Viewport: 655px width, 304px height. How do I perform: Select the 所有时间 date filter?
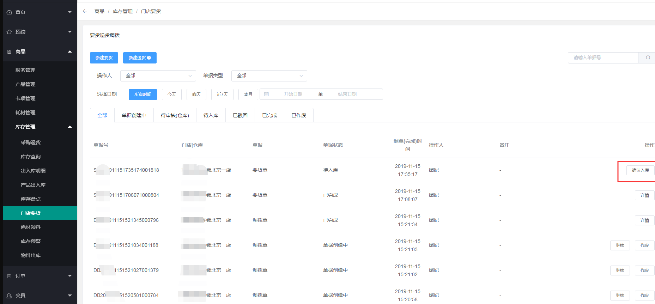[143, 94]
